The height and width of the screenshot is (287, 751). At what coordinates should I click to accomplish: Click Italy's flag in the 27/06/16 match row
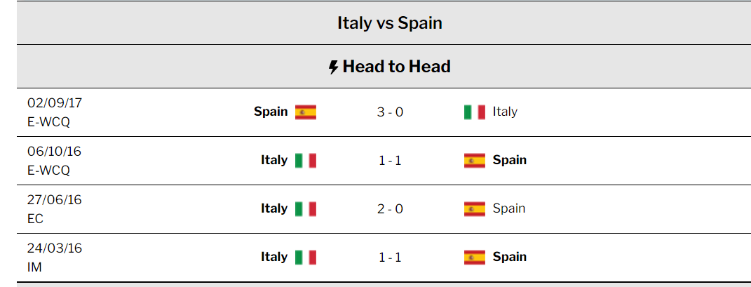click(x=306, y=208)
